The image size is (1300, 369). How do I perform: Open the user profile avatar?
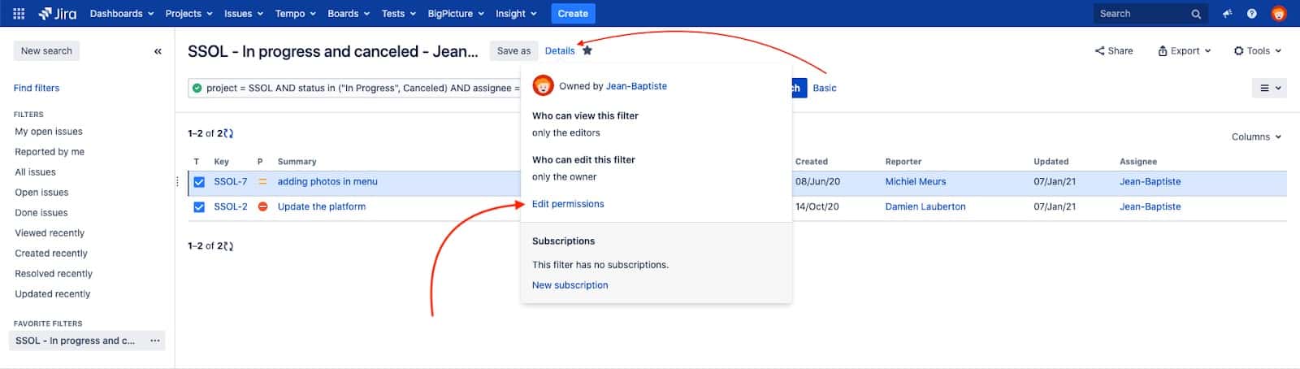point(1279,14)
